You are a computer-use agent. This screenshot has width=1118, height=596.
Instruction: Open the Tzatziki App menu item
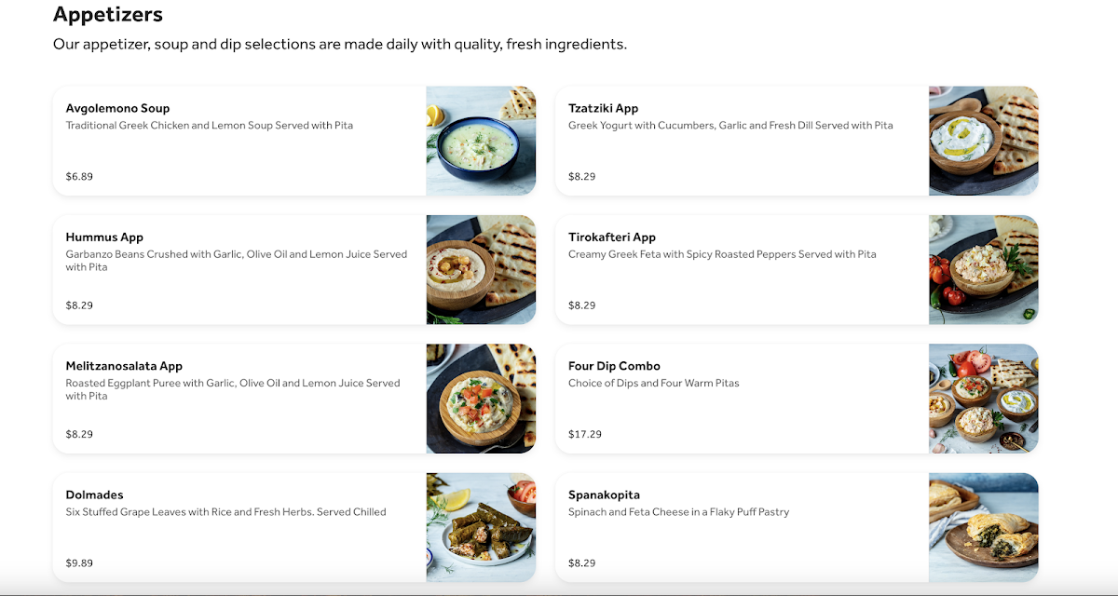tap(603, 109)
